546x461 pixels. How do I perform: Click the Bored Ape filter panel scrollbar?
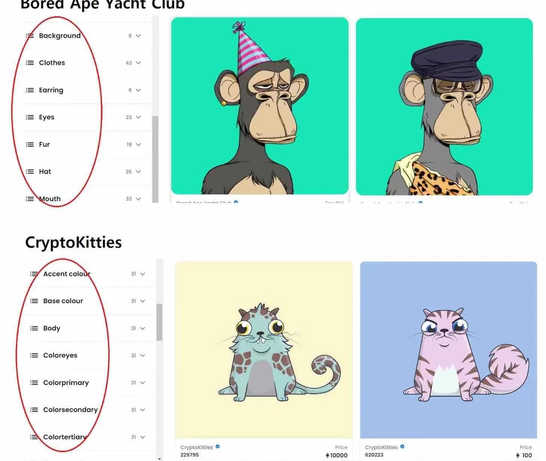(155, 159)
